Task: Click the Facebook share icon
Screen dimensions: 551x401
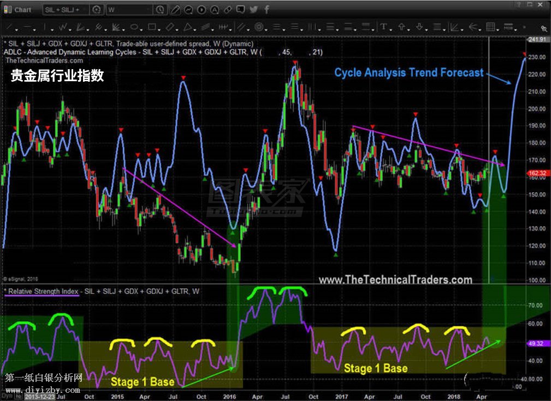Action: tap(266, 10)
